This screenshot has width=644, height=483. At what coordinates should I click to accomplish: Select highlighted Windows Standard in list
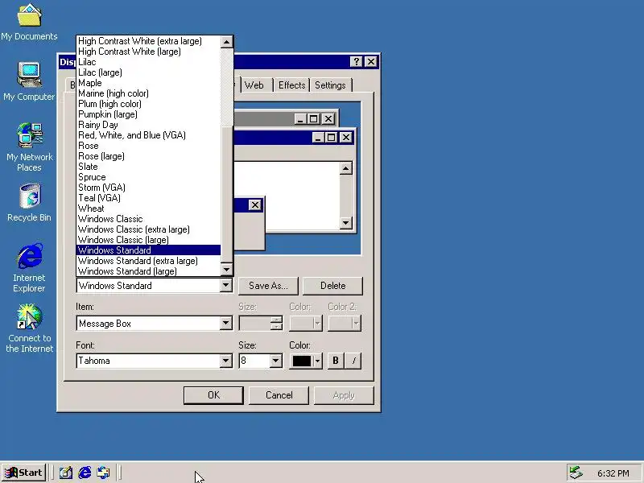[x=148, y=250]
